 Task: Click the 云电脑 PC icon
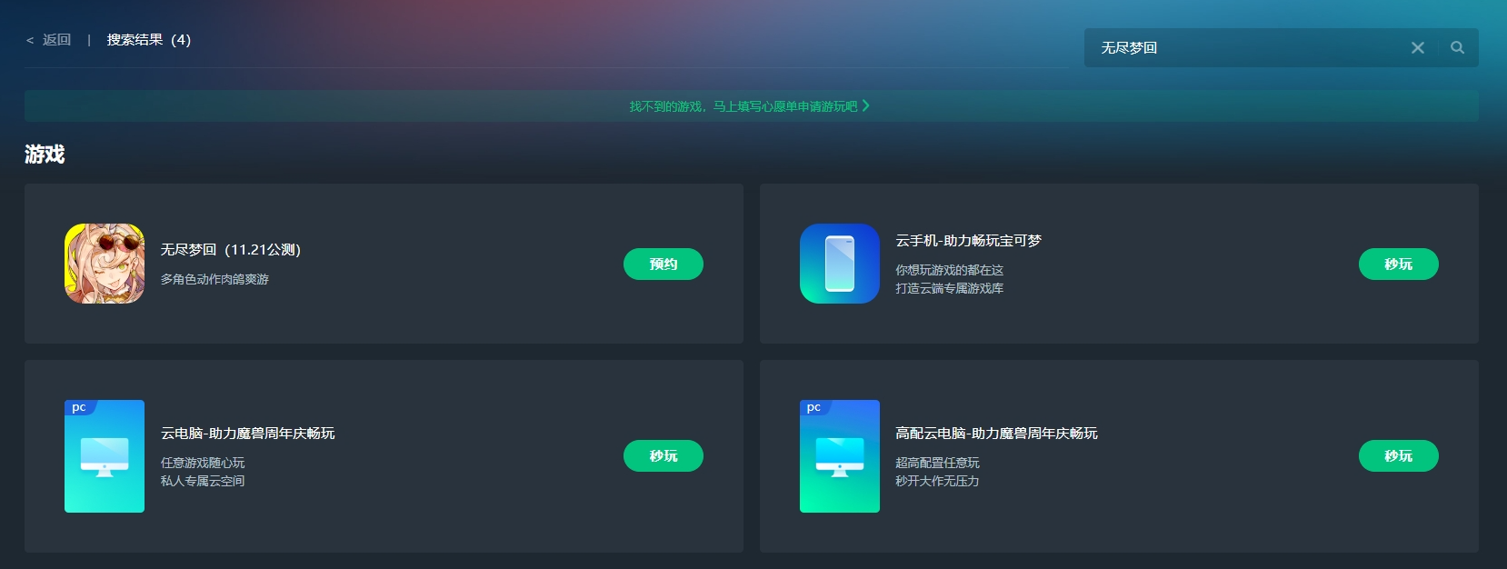[x=105, y=456]
